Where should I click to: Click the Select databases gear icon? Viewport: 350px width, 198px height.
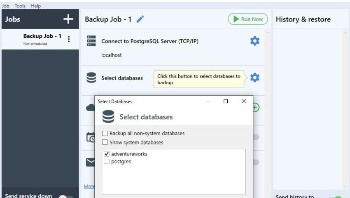click(x=255, y=78)
